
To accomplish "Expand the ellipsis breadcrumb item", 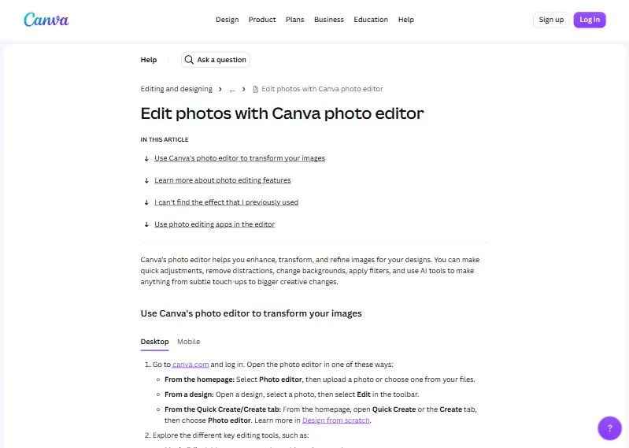I will pyautogui.click(x=232, y=89).
